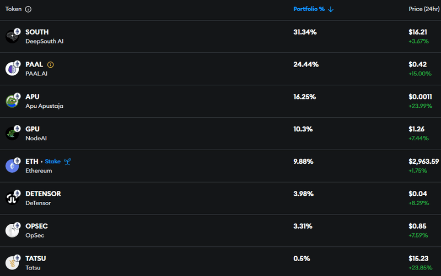Click the Price (24hr) column header
The image size is (441, 276).
pyautogui.click(x=423, y=9)
